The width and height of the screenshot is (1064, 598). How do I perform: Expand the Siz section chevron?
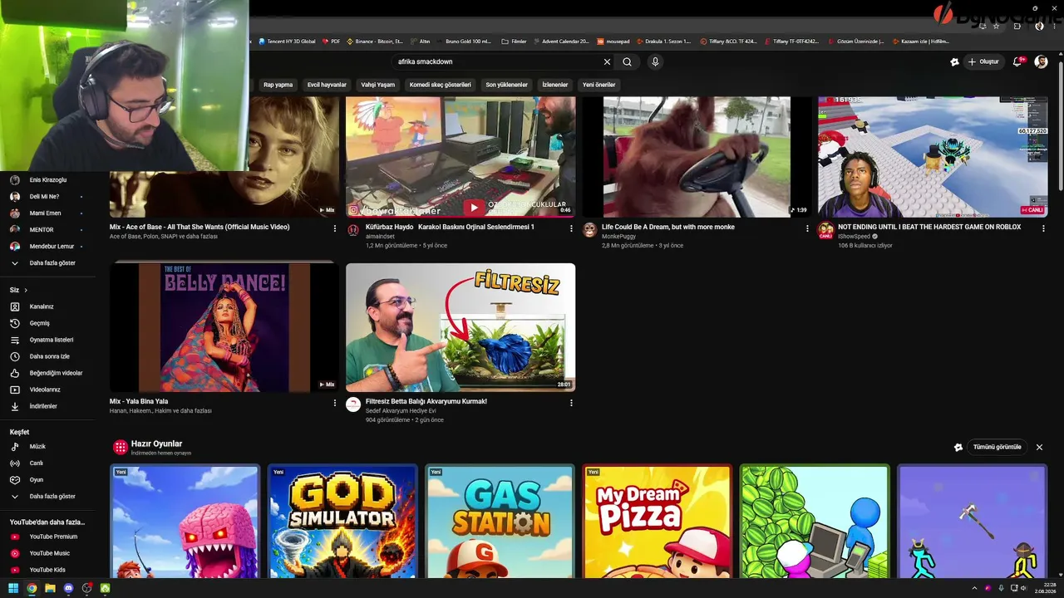(x=26, y=290)
